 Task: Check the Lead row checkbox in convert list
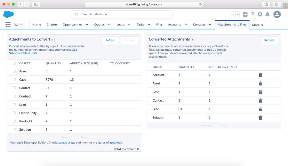[14, 105]
